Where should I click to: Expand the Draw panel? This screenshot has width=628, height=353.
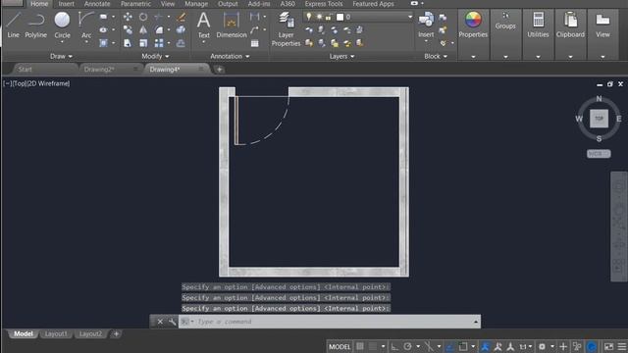tap(61, 57)
